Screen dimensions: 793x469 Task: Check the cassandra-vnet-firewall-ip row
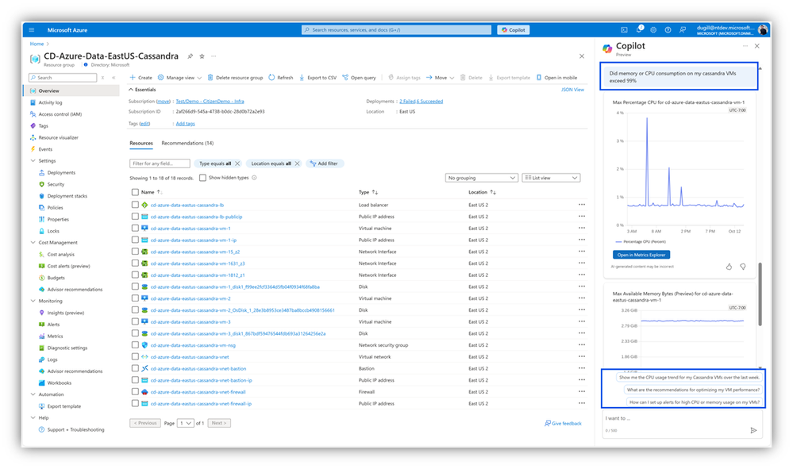coord(135,403)
